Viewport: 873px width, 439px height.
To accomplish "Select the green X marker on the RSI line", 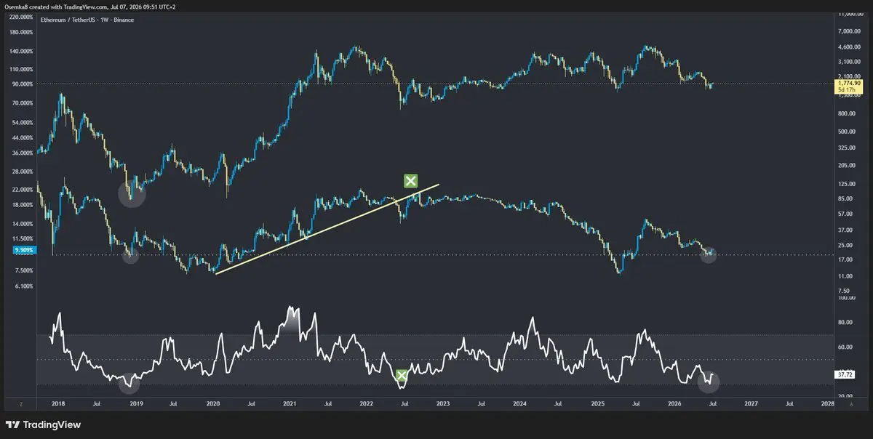I will coord(402,376).
